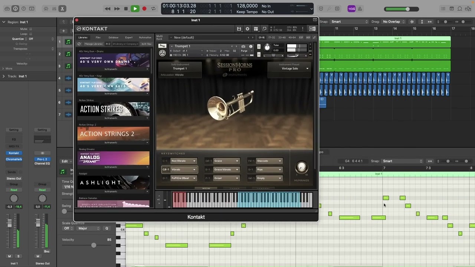This screenshot has width=475, height=267.
Task: Show the instrument info icon on Trumpet 1
Action: (250, 46)
